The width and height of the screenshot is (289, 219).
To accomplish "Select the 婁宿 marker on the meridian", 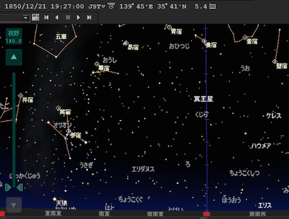I will (x=204, y=41).
